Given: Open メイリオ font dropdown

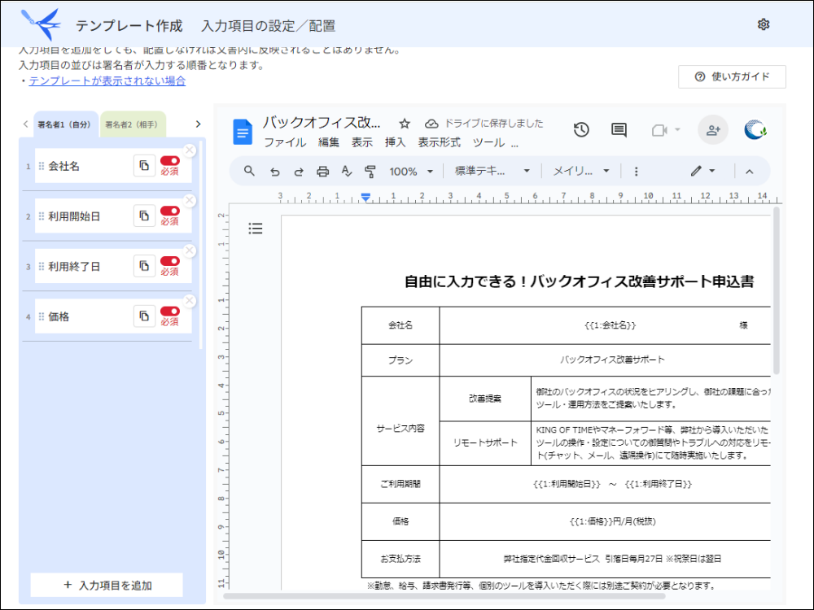Looking at the screenshot, I should click(580, 171).
